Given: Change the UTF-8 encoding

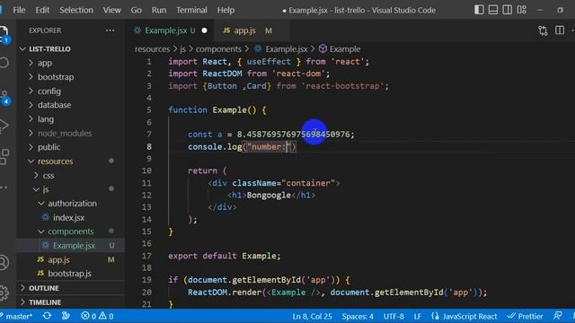Looking at the screenshot, I should pos(394,316).
